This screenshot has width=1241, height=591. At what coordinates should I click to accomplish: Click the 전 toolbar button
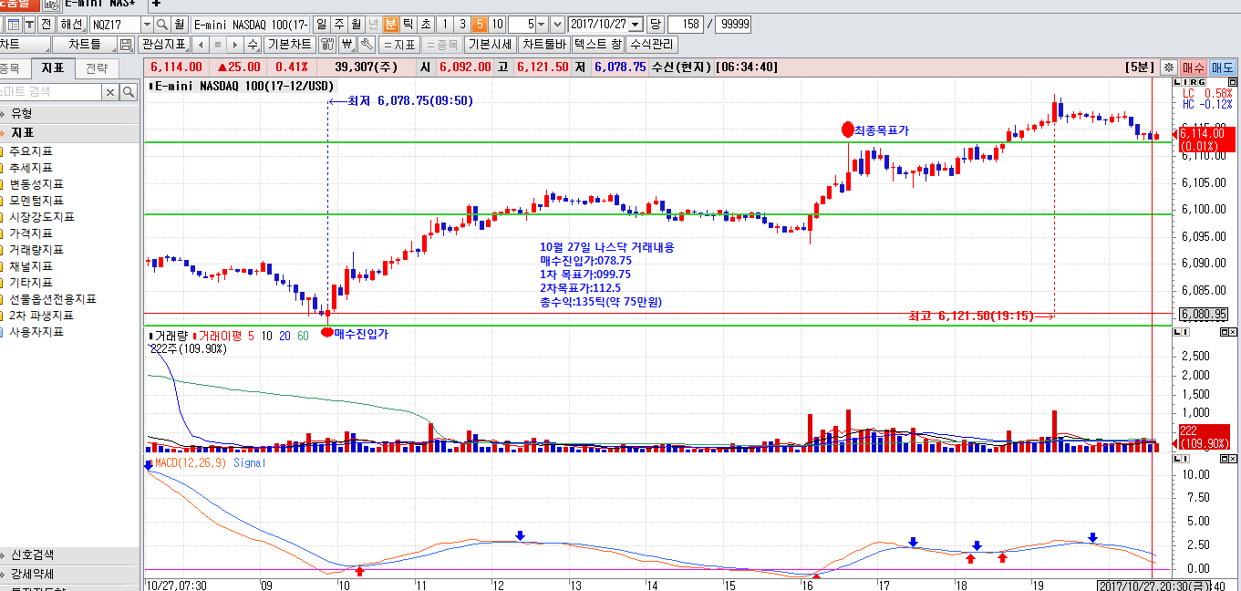coord(47,24)
